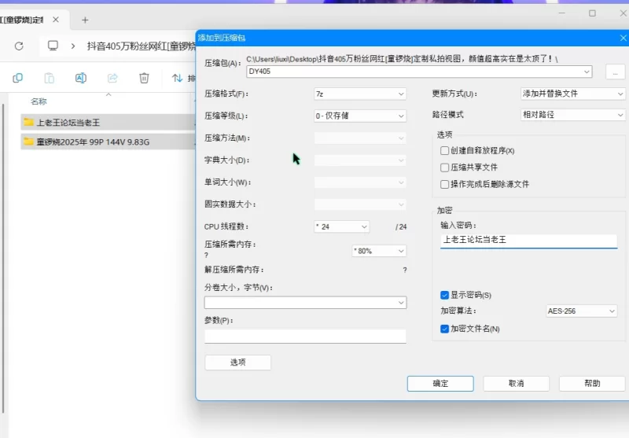Image resolution: width=629 pixels, height=438 pixels.
Task: Click the 取消 button
Action: 517,384
